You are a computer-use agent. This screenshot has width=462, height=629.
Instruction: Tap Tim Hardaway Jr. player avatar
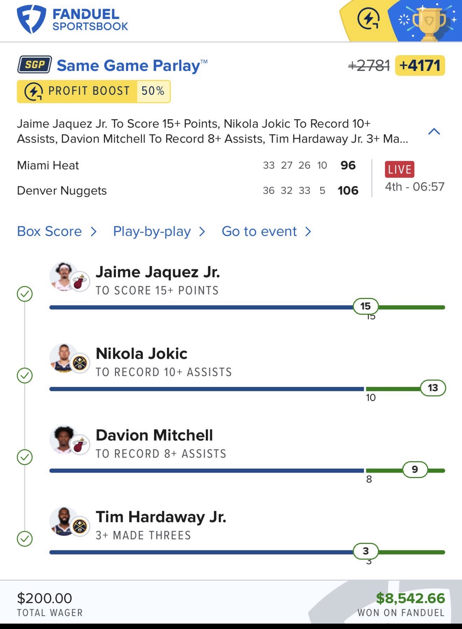[64, 522]
